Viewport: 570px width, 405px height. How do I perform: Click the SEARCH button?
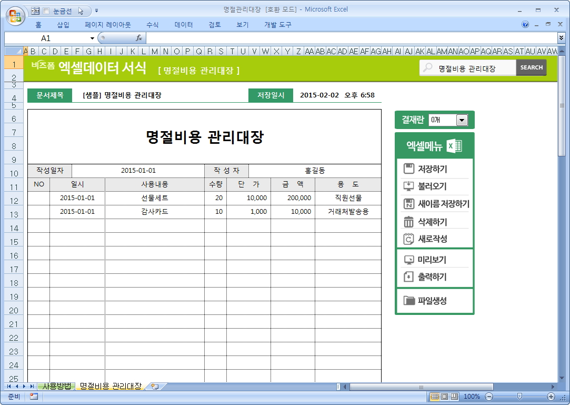tap(531, 67)
